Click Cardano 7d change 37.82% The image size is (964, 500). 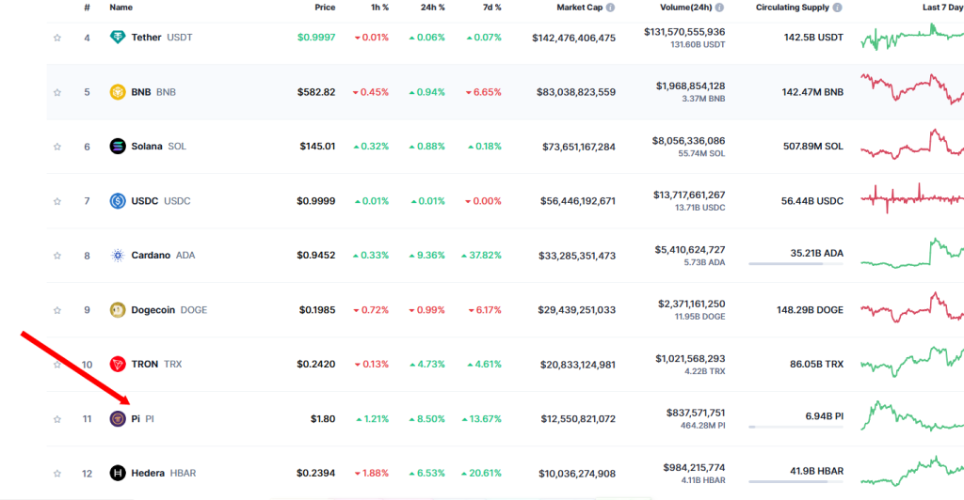tap(481, 256)
